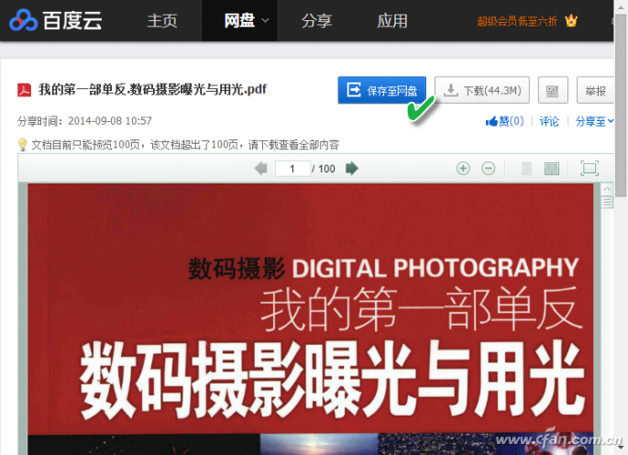
Task: Save file with 保存至网盘 button
Action: (381, 90)
